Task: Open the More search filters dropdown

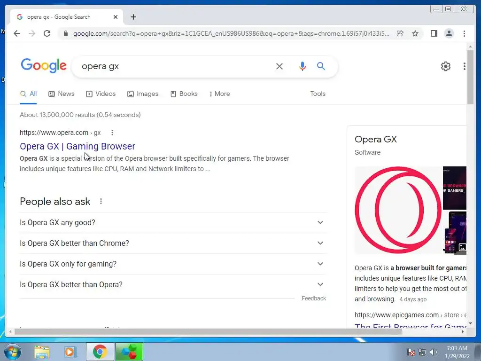Action: 220,94
